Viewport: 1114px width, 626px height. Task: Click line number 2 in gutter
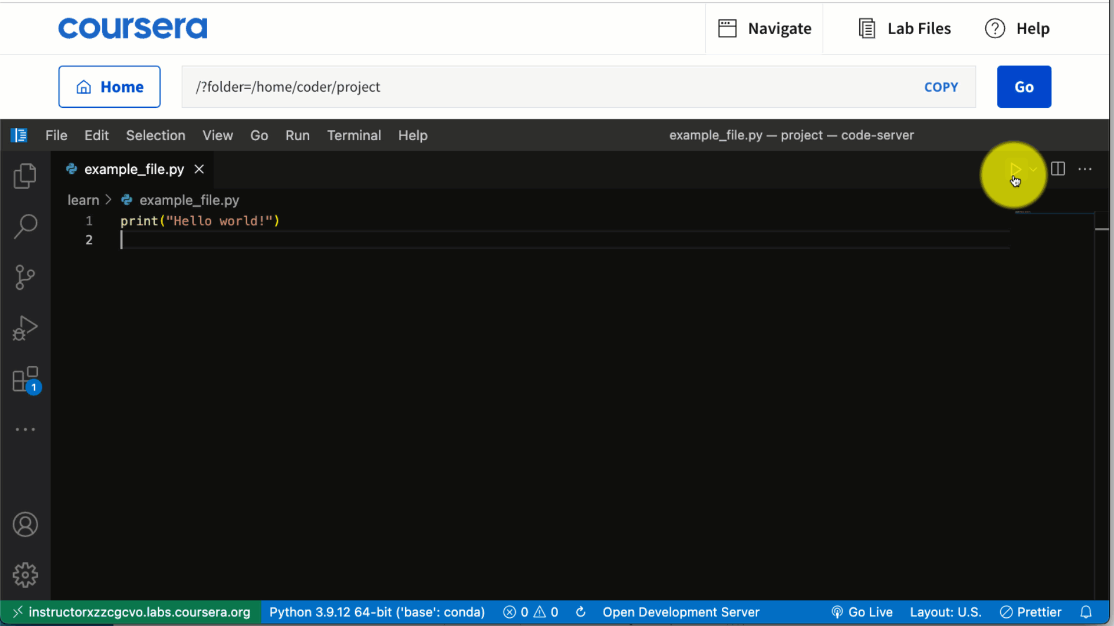(x=89, y=240)
